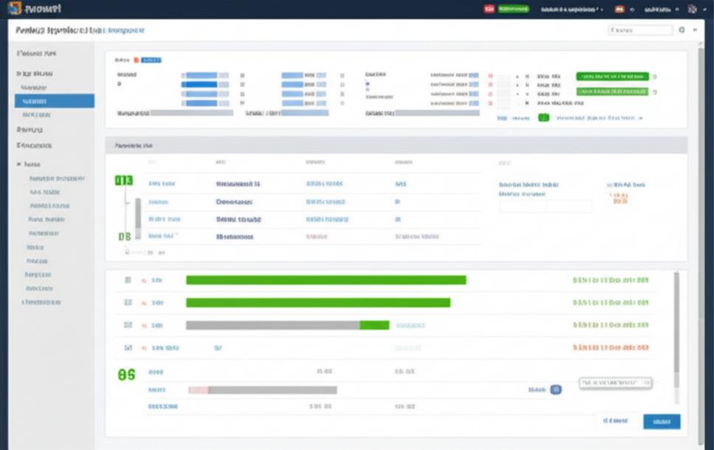
Task: Click the red notification badge in top bar
Action: coord(488,10)
